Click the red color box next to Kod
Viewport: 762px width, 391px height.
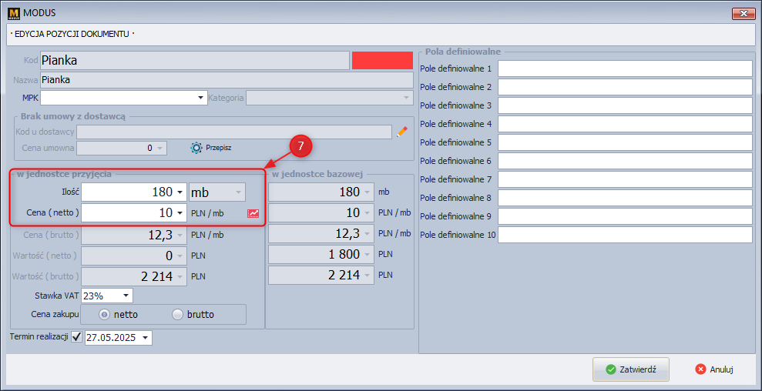[x=382, y=60]
